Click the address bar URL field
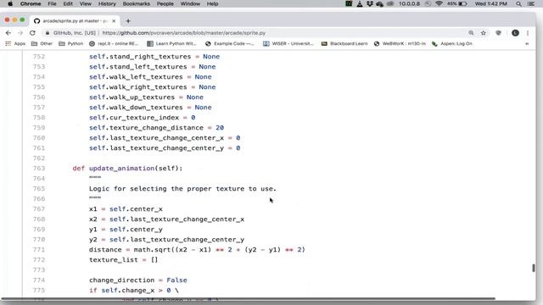Screen dimensions: 543x305 [x=183, y=33]
